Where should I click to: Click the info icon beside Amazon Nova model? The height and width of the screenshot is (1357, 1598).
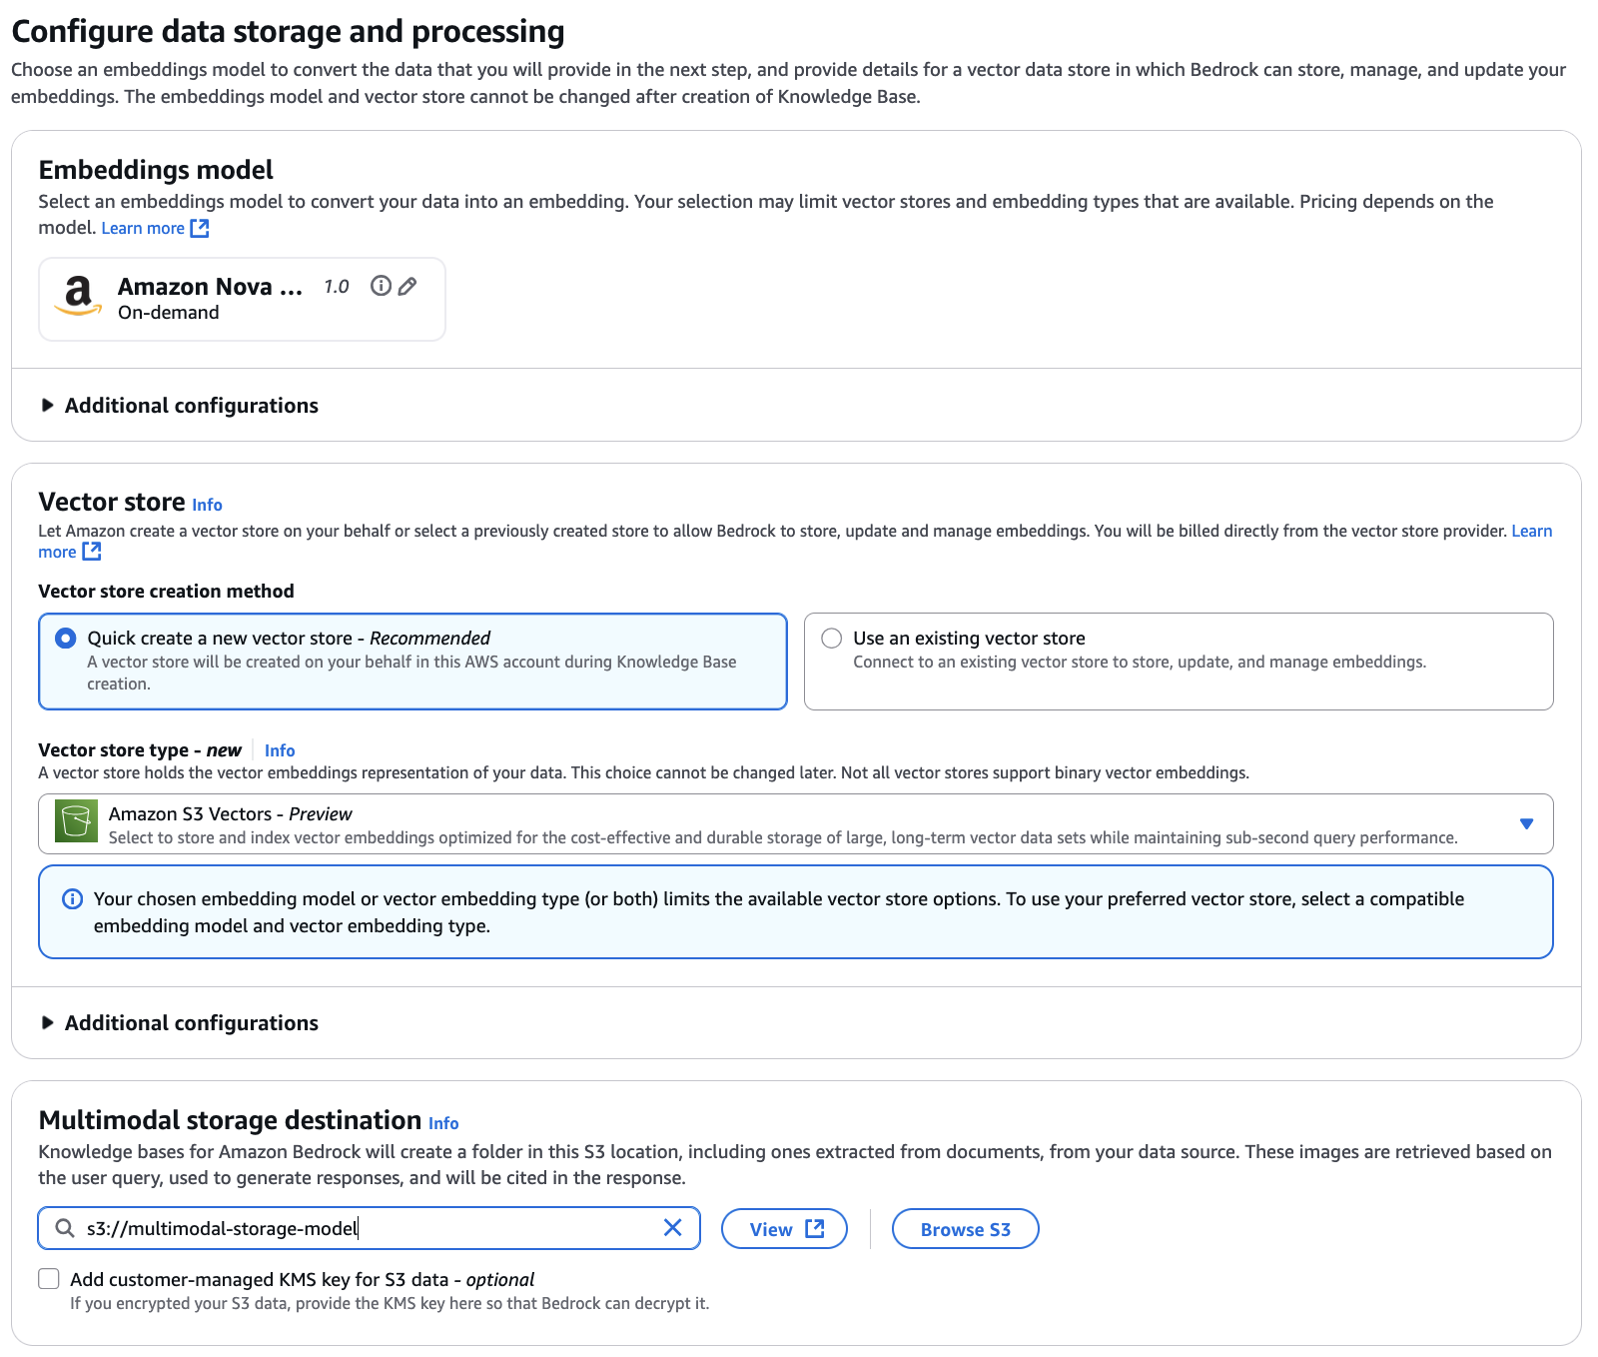[x=381, y=287]
